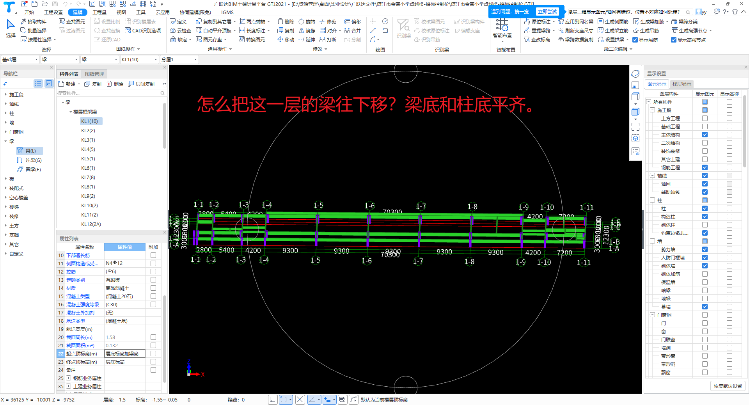Select the 移动 move tool
Viewport: 749px width, 405px height.
286,39
